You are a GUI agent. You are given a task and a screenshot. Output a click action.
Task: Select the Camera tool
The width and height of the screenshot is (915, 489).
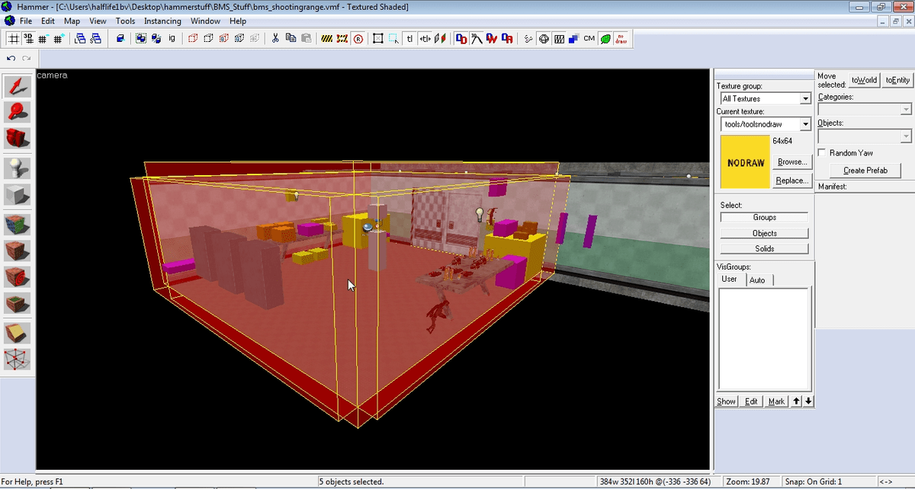pyautogui.click(x=18, y=138)
